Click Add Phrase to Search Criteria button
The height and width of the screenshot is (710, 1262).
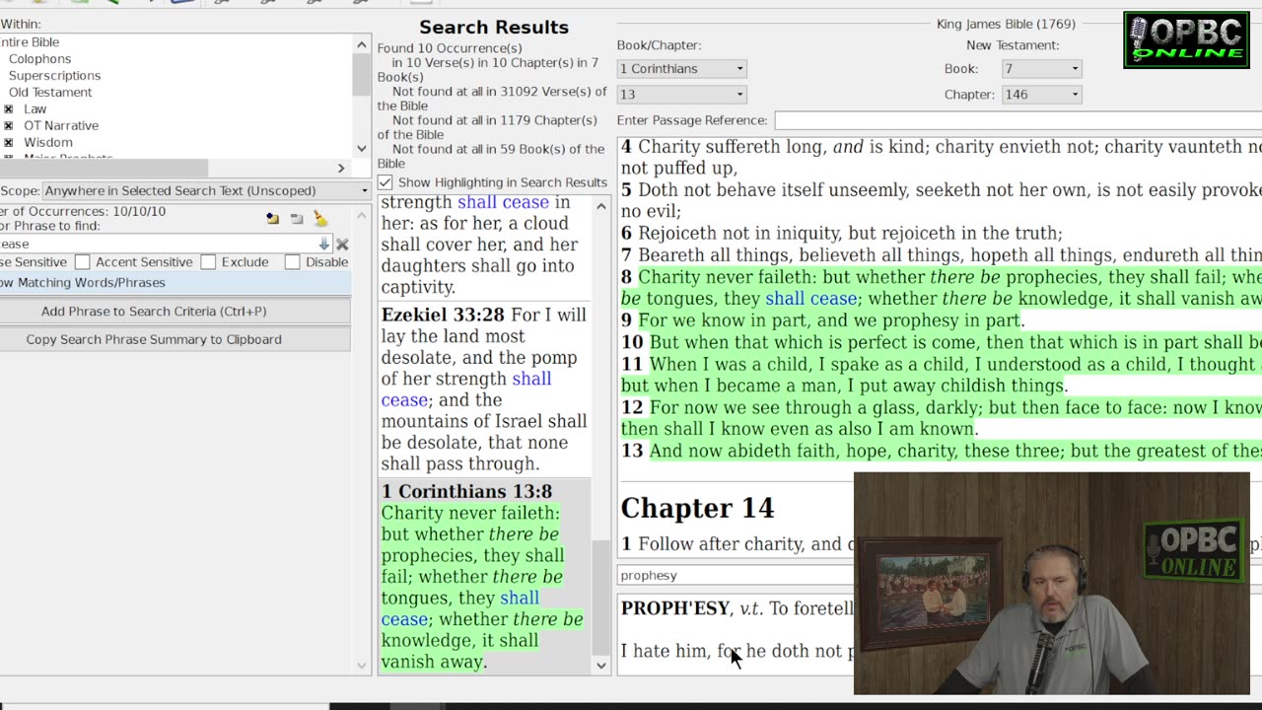click(x=175, y=312)
